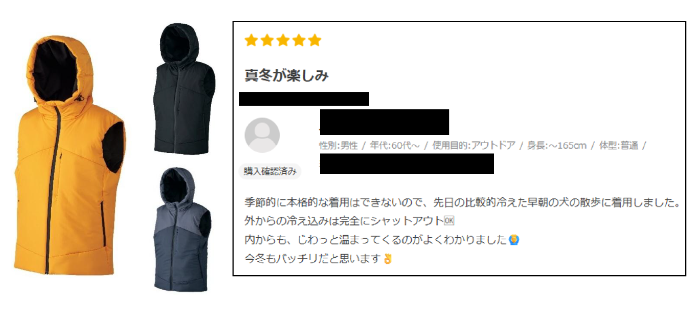This screenshot has height=315, width=698.
Task: Select the black vest thumbnail
Action: pos(184,90)
